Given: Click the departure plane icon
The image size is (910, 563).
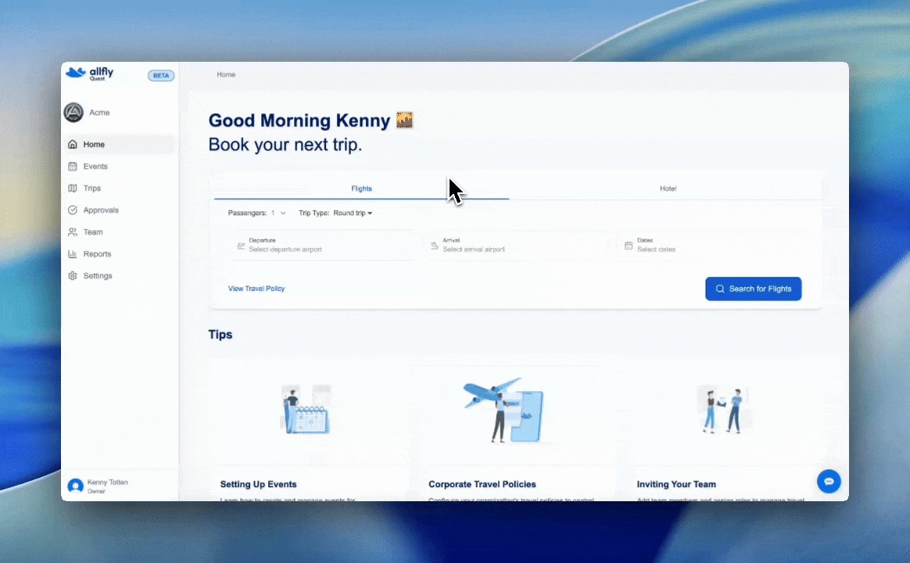Looking at the screenshot, I should pos(241,246).
